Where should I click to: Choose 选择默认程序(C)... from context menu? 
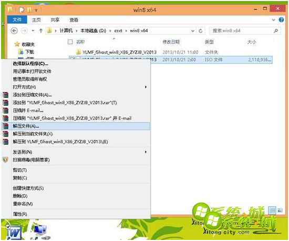(x=76, y=64)
